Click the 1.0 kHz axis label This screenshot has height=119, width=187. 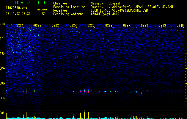(3, 54)
